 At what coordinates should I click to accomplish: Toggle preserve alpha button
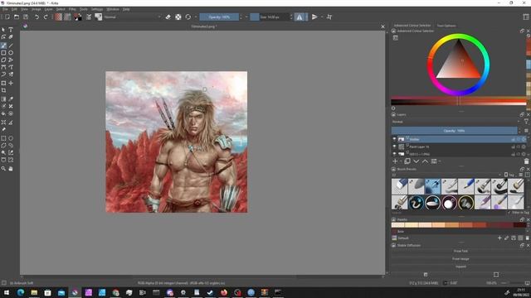178,17
